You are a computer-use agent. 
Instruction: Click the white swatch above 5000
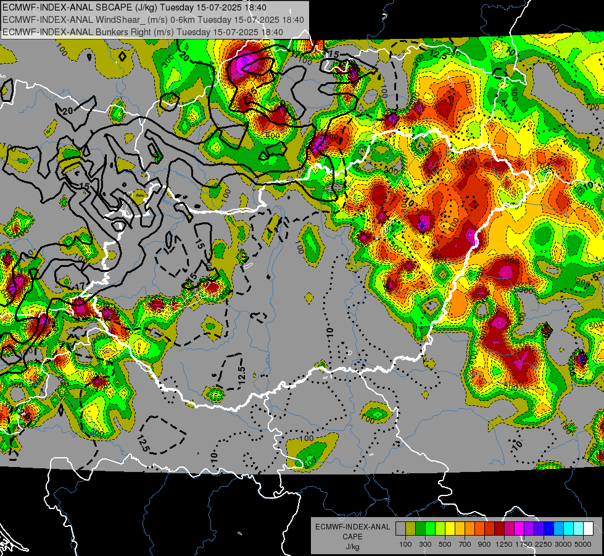(x=588, y=528)
